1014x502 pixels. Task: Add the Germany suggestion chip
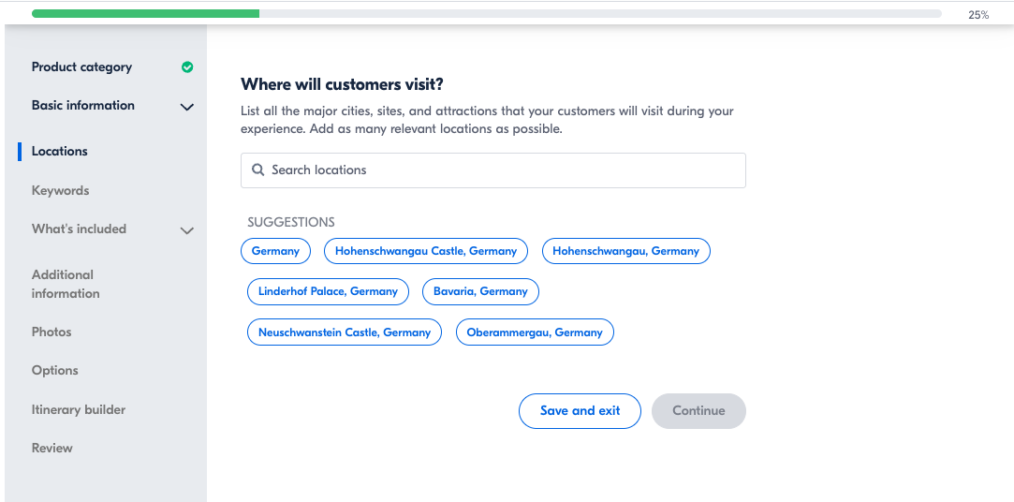275,251
